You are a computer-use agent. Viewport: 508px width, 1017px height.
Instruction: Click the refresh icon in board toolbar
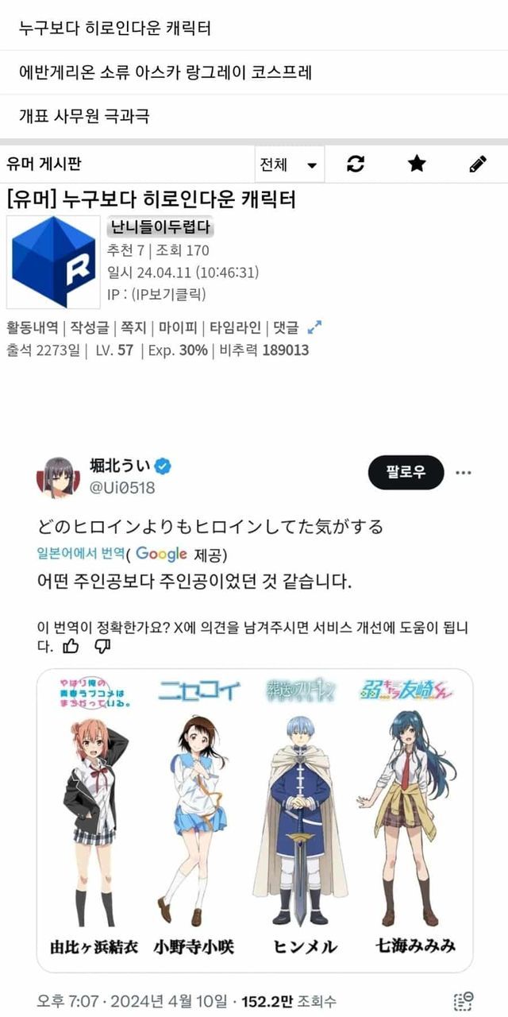point(356,164)
